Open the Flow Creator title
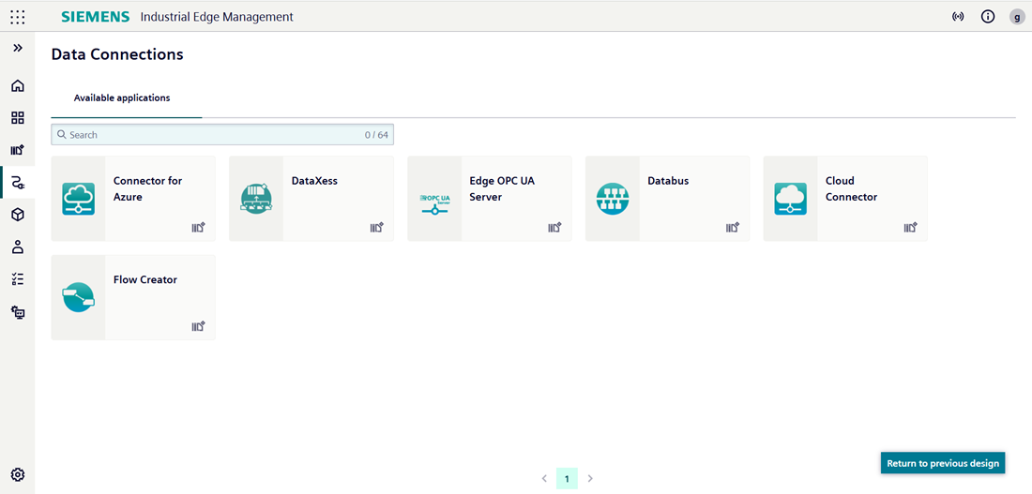 [144, 279]
